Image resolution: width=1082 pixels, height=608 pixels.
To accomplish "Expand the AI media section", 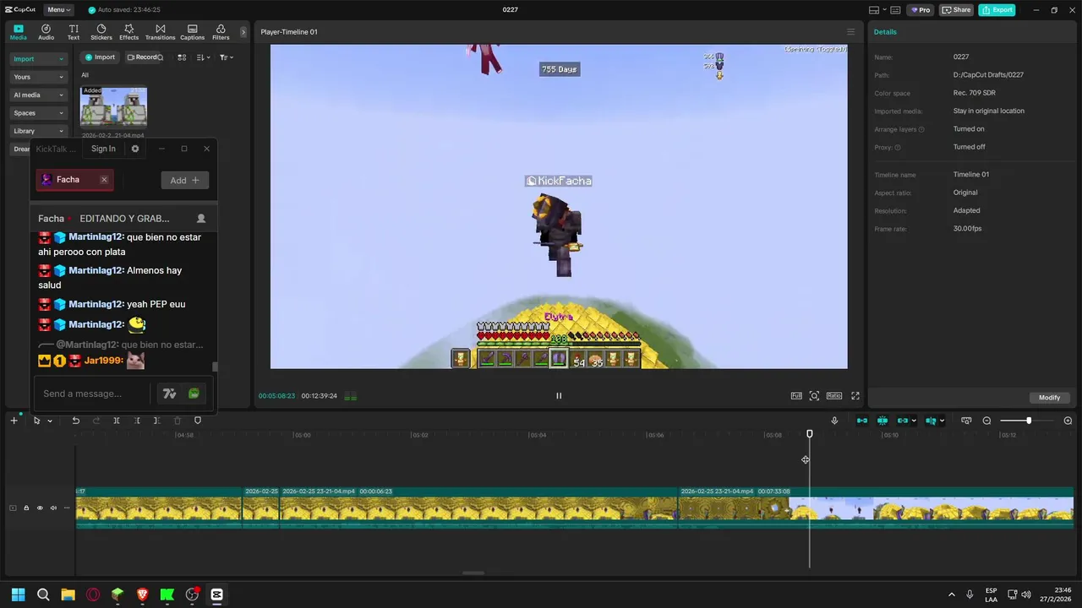I will [38, 95].
